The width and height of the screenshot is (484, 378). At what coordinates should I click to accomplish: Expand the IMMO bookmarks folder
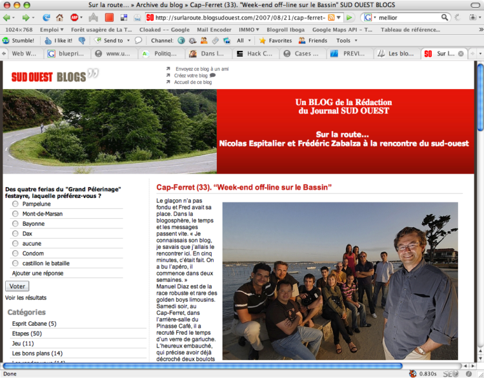(x=248, y=30)
